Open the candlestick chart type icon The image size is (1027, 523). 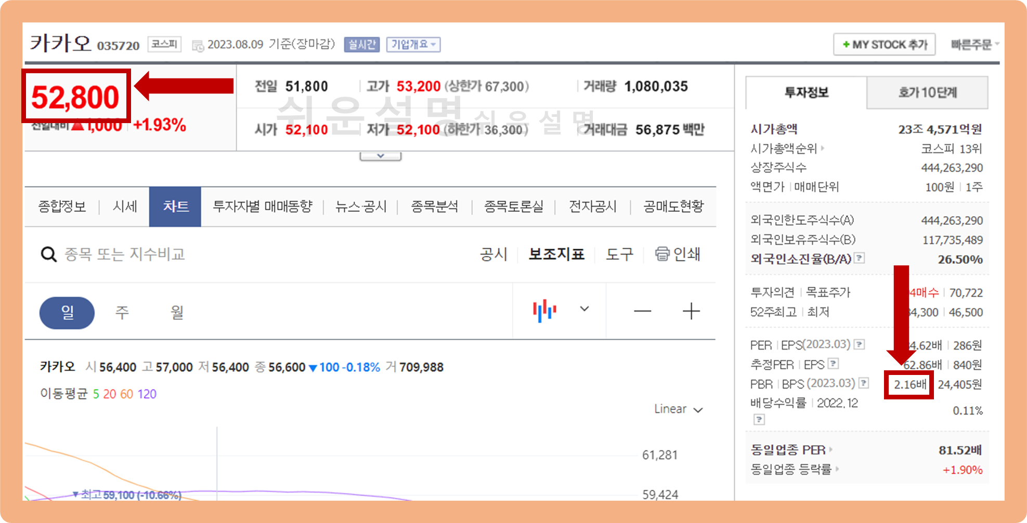click(544, 310)
